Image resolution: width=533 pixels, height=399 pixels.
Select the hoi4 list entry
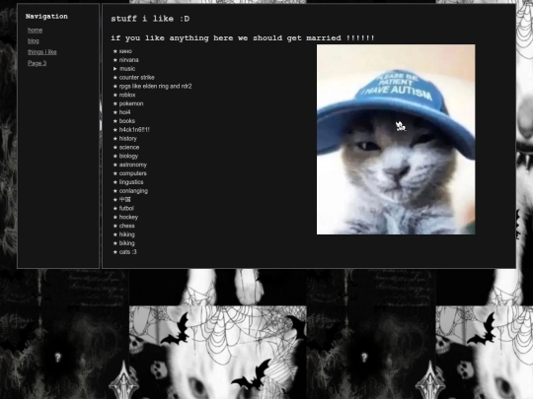124,112
